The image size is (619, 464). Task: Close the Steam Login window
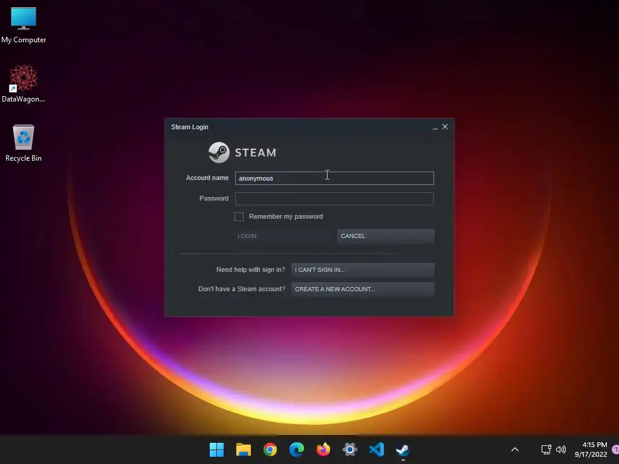tap(445, 127)
